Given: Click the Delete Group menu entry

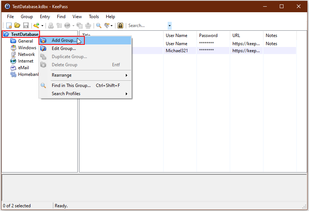Looking at the screenshot, I should (85, 65).
